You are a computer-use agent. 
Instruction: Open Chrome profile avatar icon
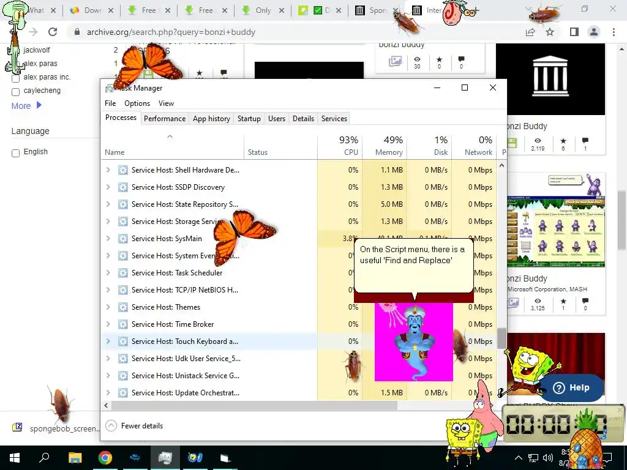[594, 32]
